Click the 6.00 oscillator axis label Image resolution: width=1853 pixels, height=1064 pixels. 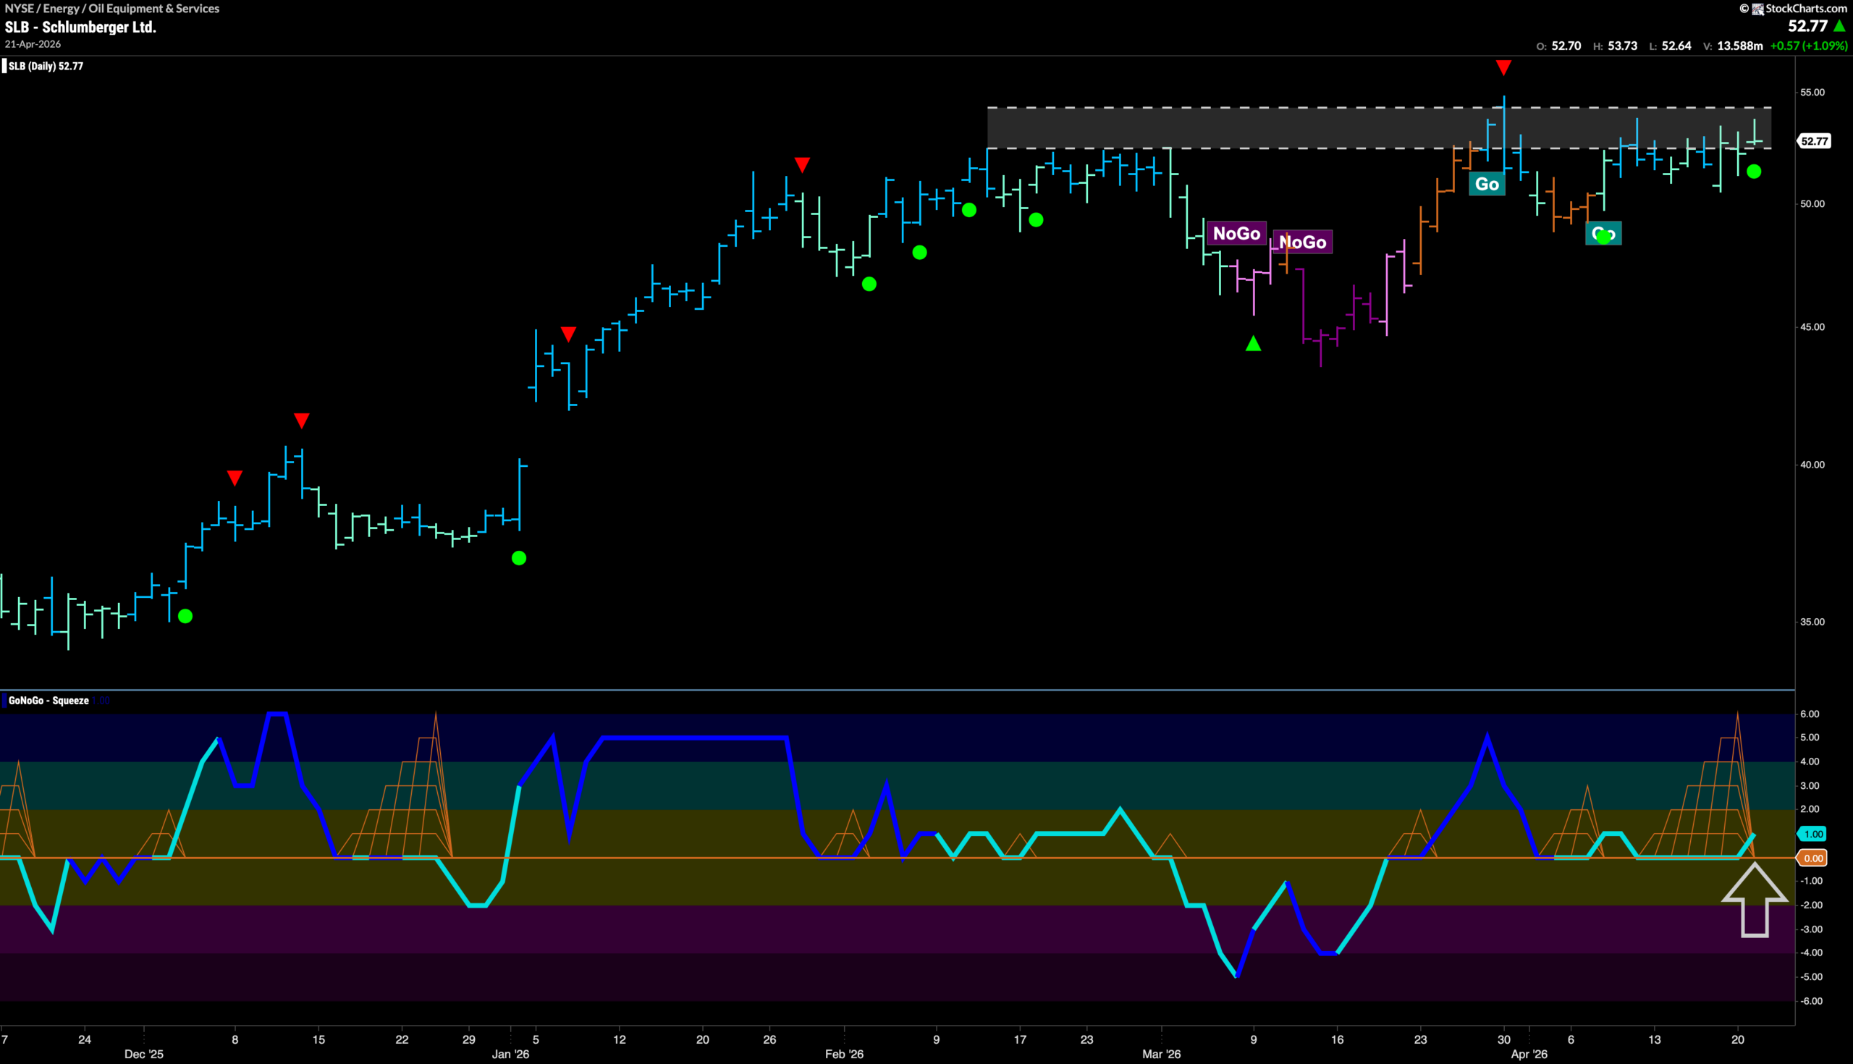click(1810, 714)
